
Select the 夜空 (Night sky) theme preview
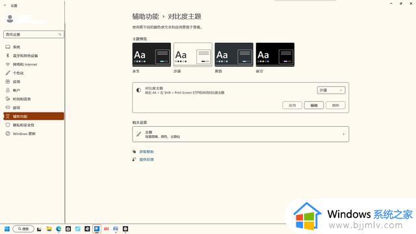pyautogui.click(x=275, y=55)
